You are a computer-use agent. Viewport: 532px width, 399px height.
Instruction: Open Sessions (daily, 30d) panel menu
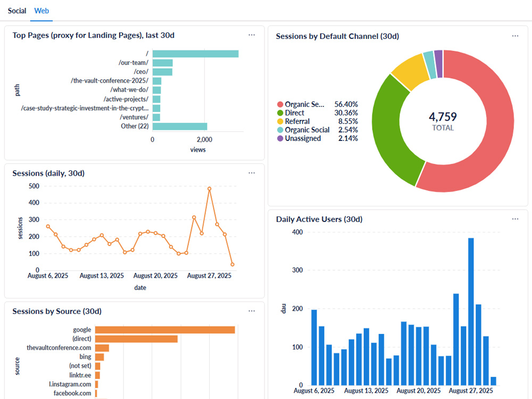252,173
